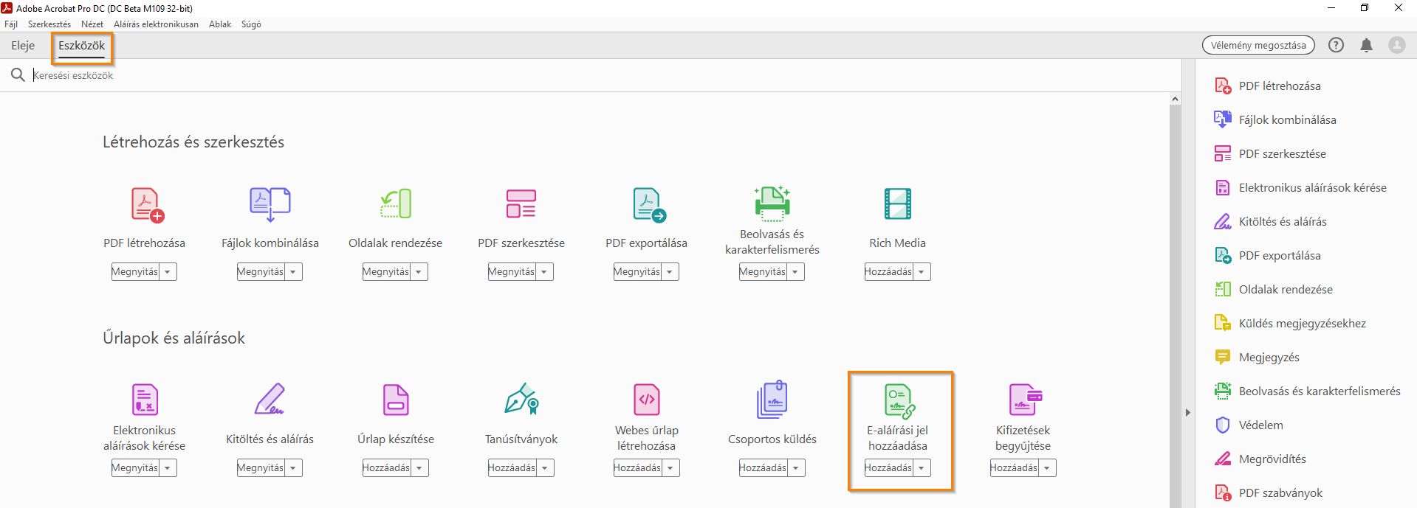Click Megnyitás under Kitöltés és aláírás

point(261,468)
